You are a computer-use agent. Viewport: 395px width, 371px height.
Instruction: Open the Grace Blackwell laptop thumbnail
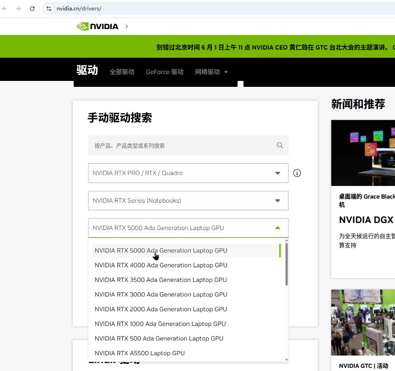363,153
